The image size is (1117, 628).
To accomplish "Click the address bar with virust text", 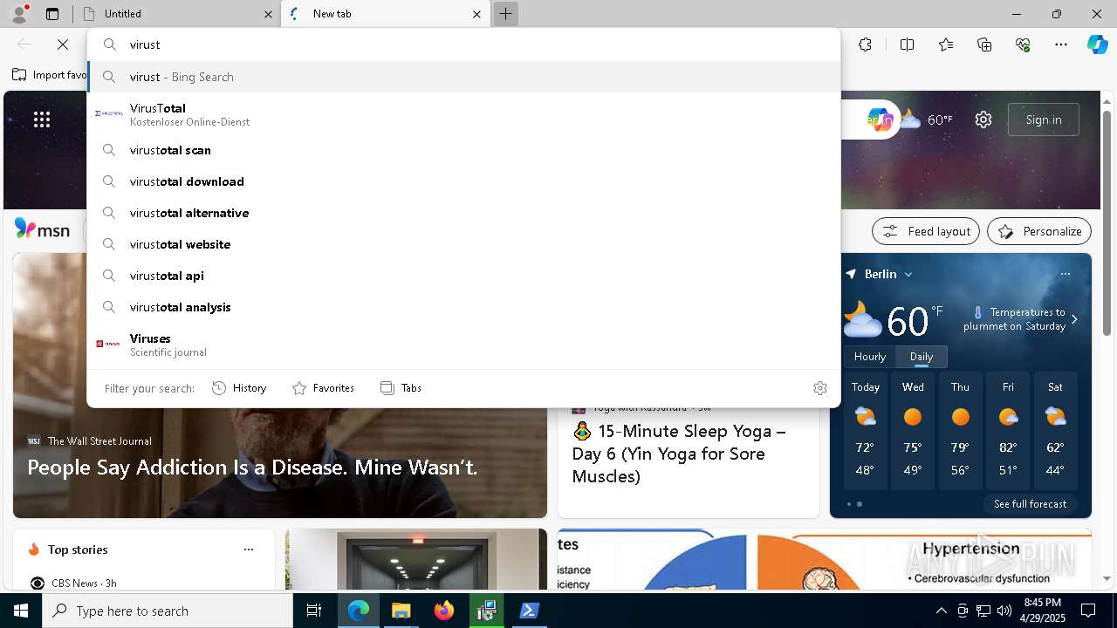I will point(463,44).
